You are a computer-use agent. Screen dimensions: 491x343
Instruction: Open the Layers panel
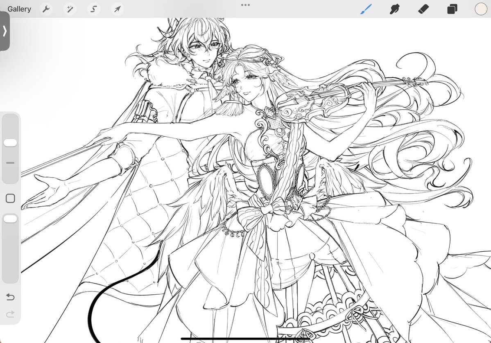(452, 9)
